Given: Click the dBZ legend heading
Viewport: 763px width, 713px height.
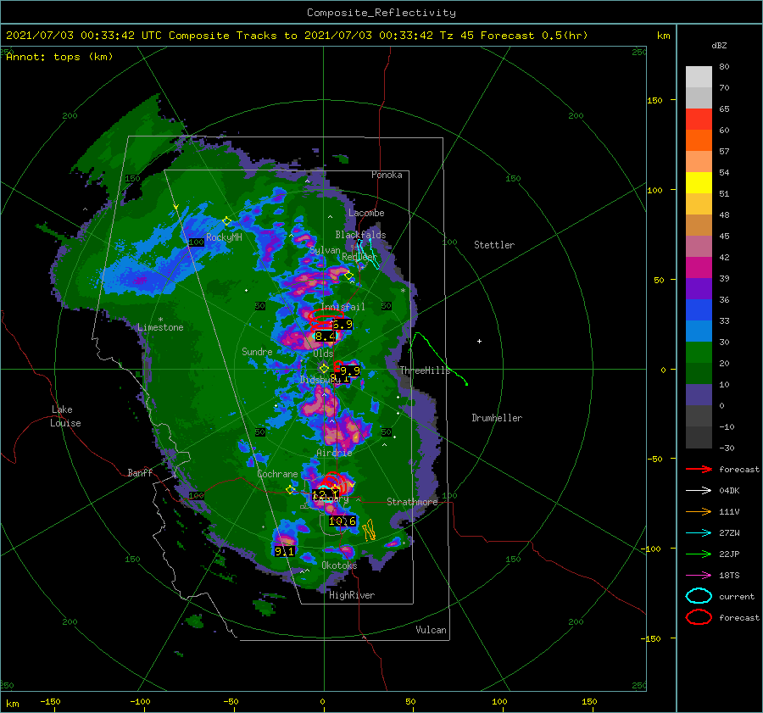Looking at the screenshot, I should point(719,45).
